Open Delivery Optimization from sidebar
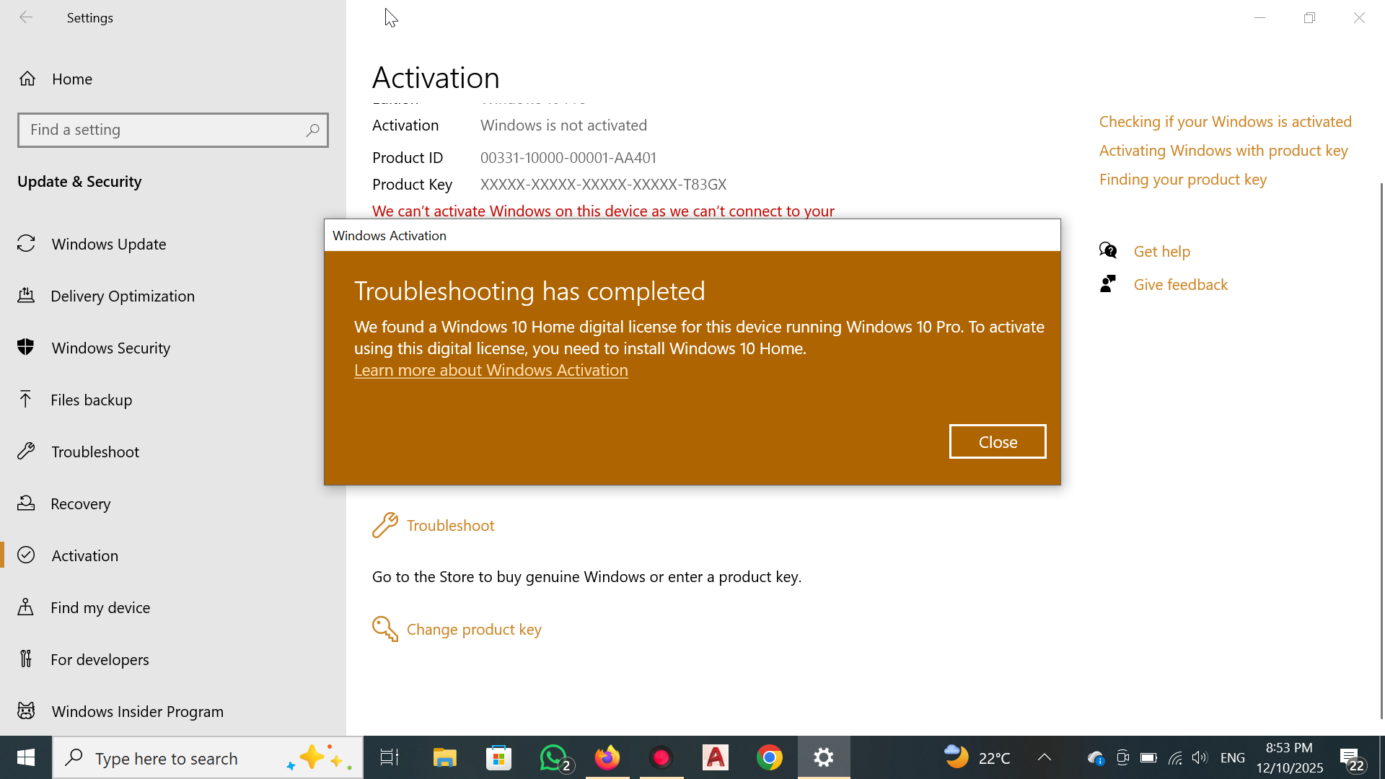The image size is (1385, 779). click(x=122, y=296)
